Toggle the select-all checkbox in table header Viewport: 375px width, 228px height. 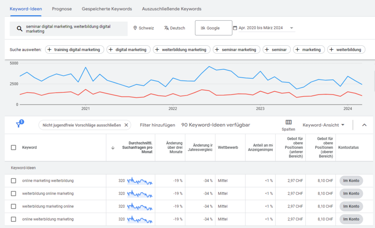14,148
